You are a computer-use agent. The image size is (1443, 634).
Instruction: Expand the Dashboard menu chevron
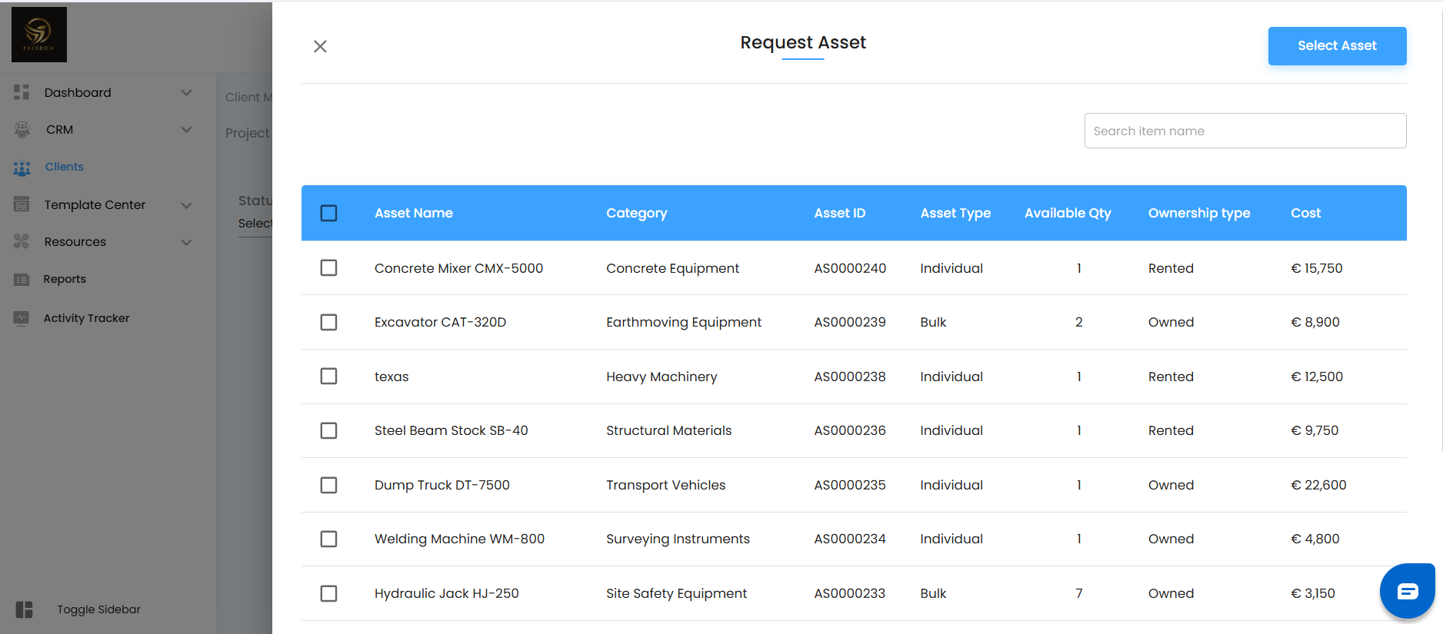(x=186, y=92)
